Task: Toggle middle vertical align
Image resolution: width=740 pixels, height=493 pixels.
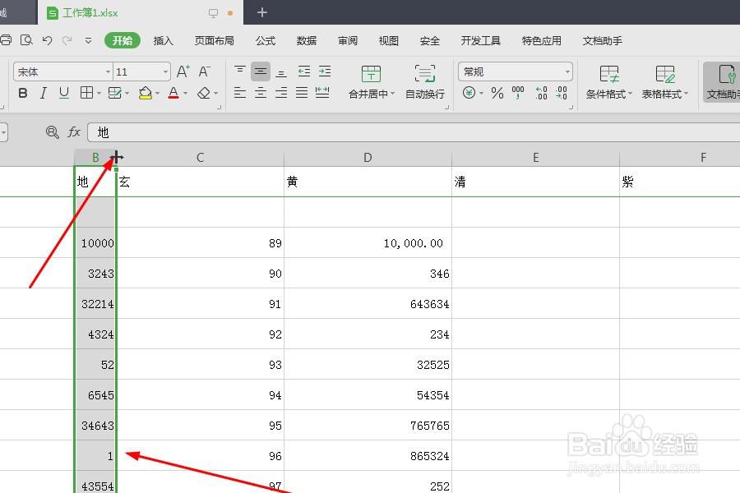Action: (x=261, y=71)
